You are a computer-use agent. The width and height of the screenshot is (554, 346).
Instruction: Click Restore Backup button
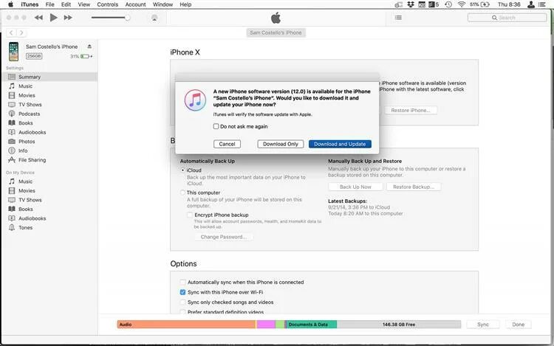414,187
